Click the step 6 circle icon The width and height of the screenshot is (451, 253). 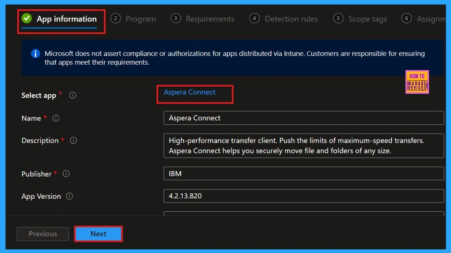pyautogui.click(x=406, y=18)
